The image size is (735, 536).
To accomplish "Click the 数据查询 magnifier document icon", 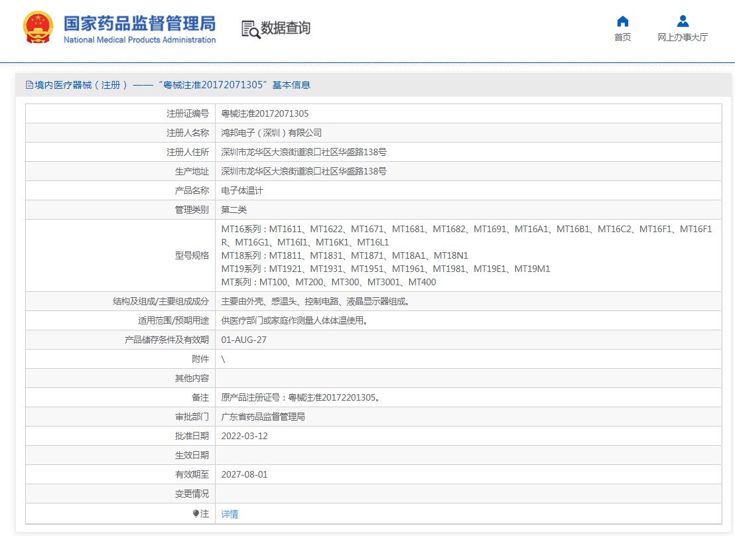I will (250, 29).
